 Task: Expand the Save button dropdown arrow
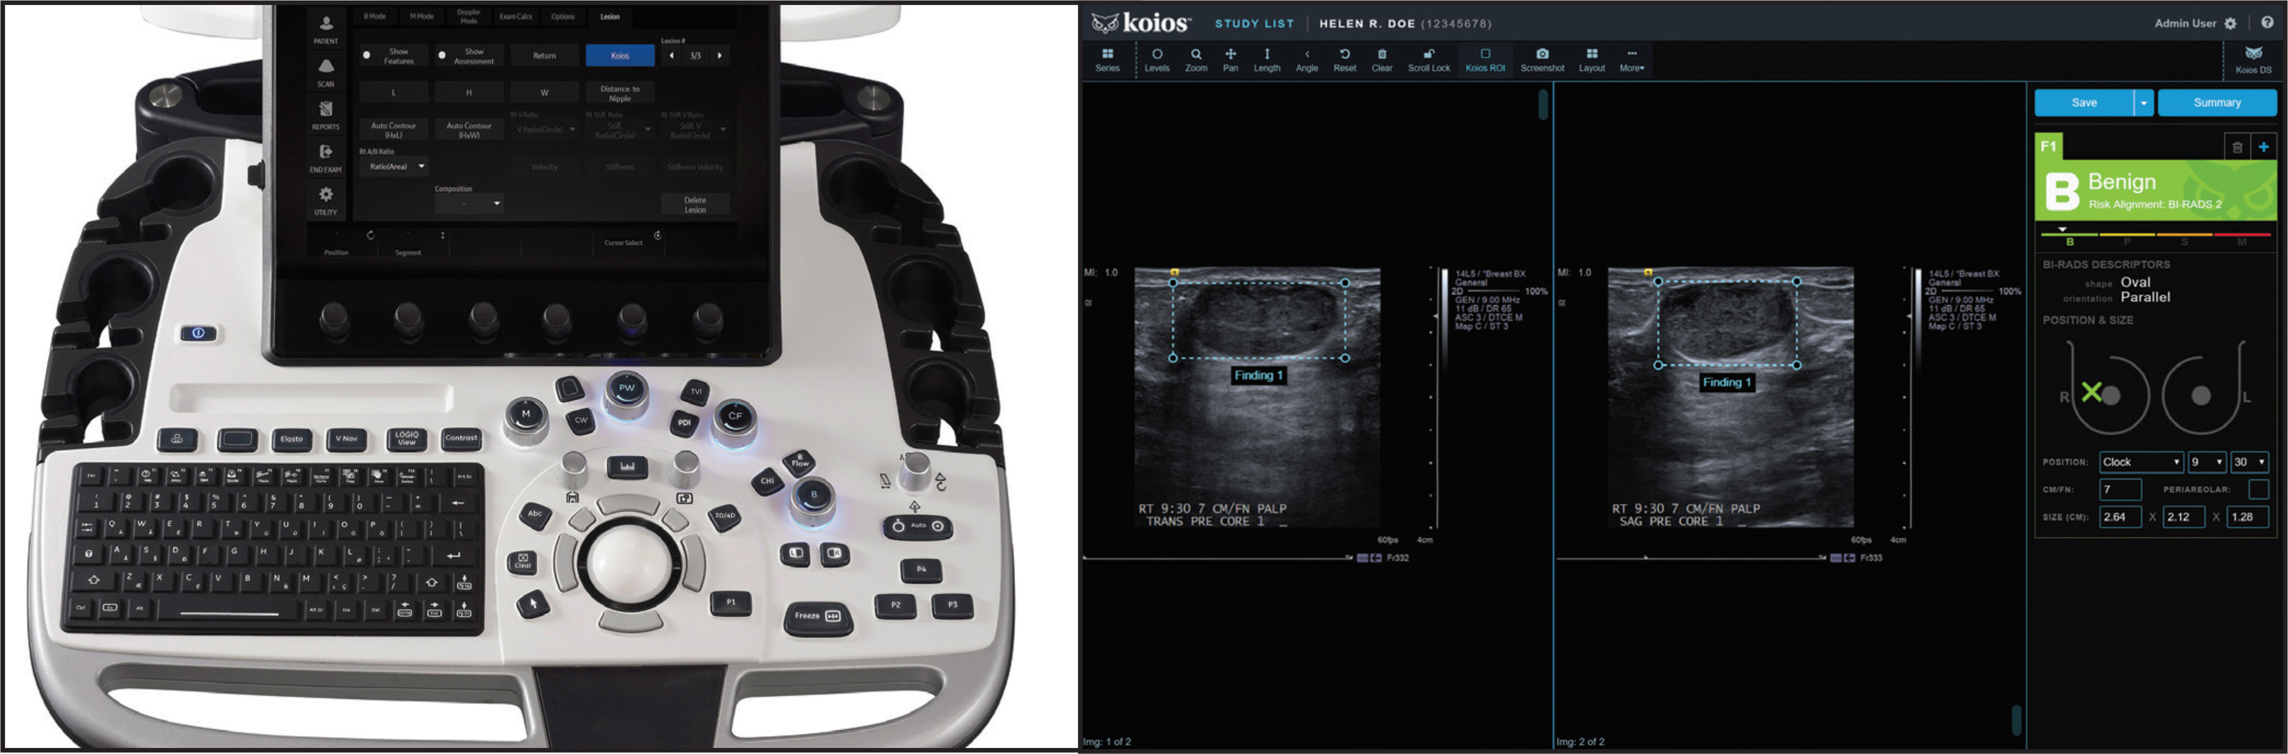point(2143,103)
